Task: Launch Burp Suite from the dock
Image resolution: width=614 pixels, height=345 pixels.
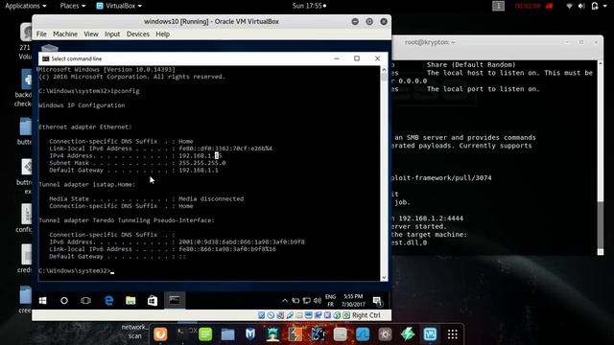Action: tap(295, 334)
